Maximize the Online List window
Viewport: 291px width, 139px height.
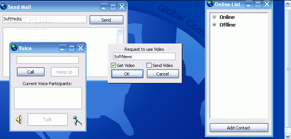pyautogui.click(x=258, y=4)
